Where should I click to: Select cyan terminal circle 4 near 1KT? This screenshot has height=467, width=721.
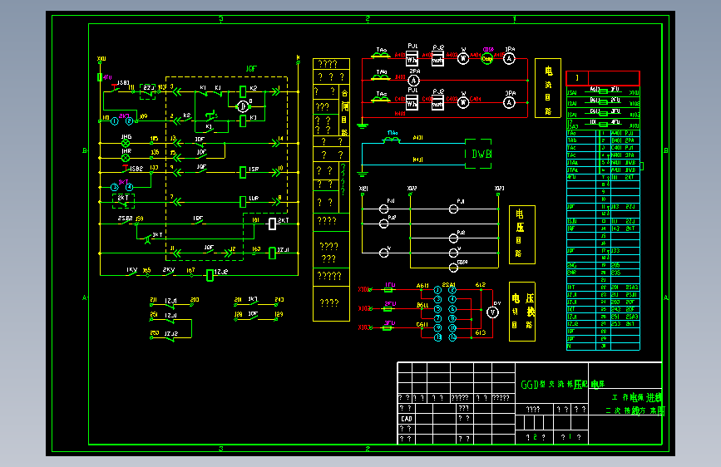tap(129, 187)
